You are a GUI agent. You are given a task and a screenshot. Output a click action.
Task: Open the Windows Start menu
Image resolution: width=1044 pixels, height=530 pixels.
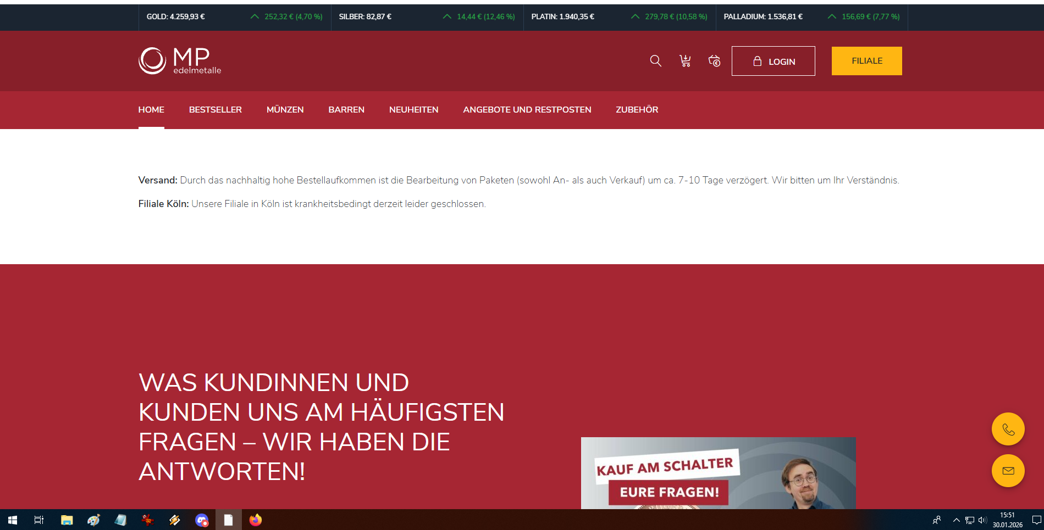click(x=13, y=520)
